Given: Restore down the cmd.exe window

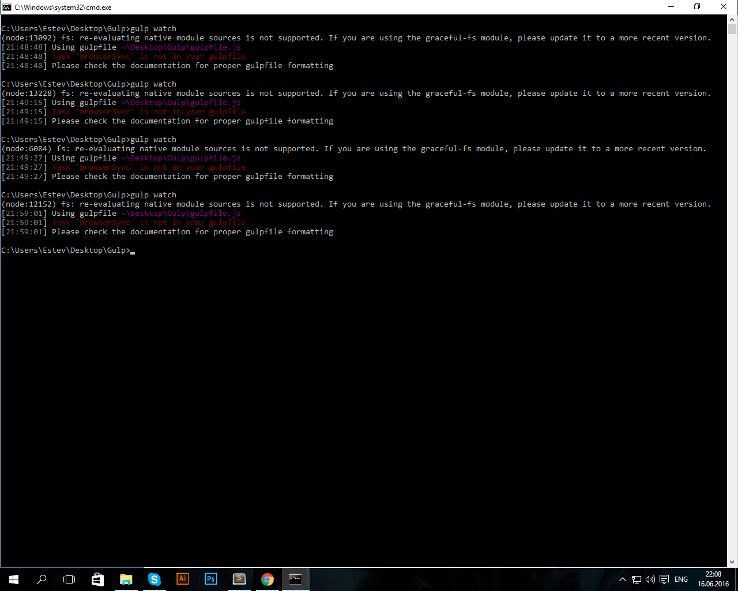Looking at the screenshot, I should coord(697,7).
